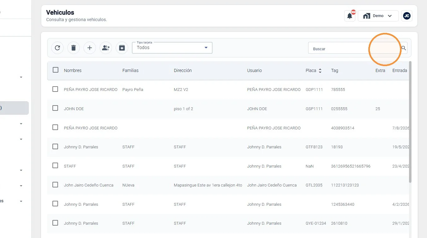Click the magnifying glass search icon
427x238 pixels.
403,48
